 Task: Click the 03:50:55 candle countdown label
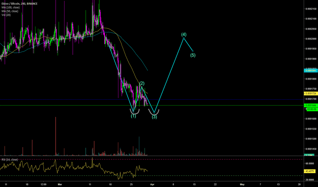click(312, 109)
